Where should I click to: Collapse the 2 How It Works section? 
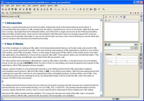(3, 44)
